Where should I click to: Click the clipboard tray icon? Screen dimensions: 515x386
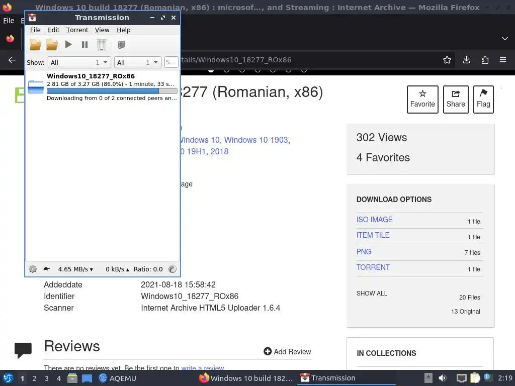coord(475,378)
